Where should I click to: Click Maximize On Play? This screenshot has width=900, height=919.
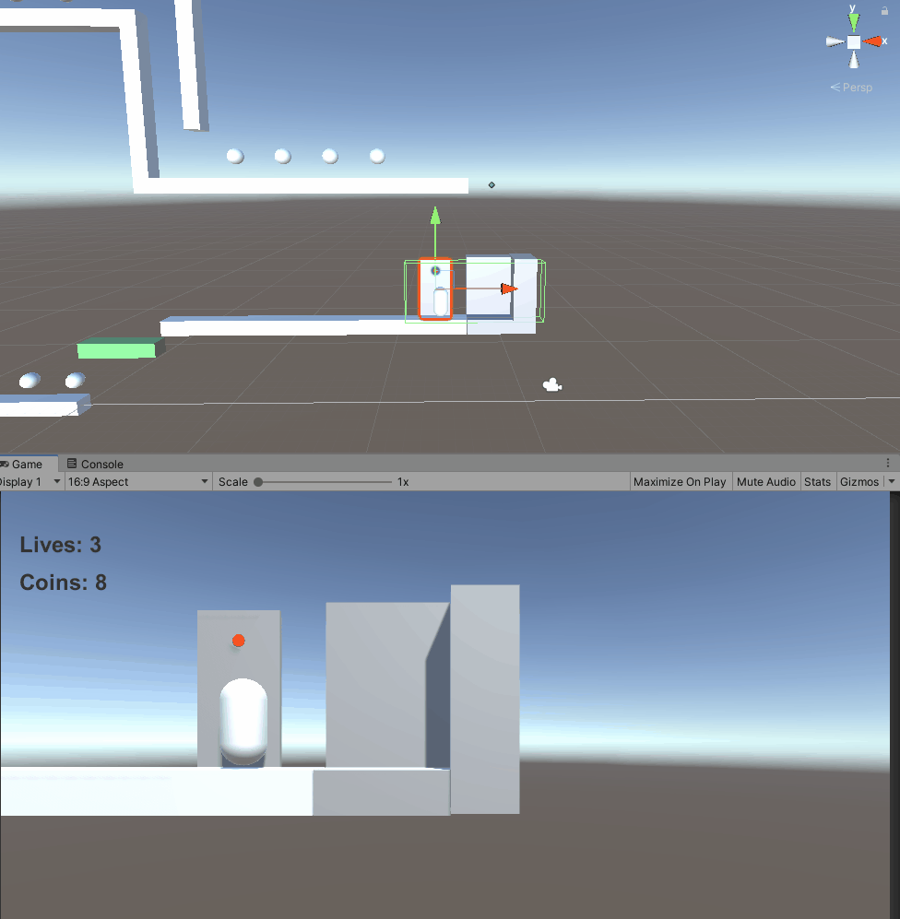[x=680, y=481]
